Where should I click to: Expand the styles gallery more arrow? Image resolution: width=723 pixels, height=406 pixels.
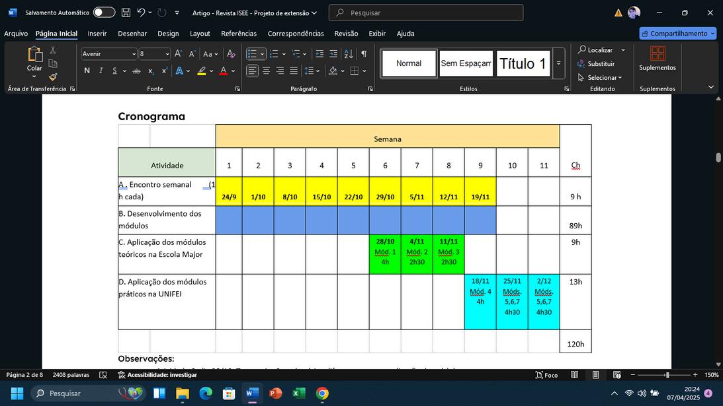(558, 63)
